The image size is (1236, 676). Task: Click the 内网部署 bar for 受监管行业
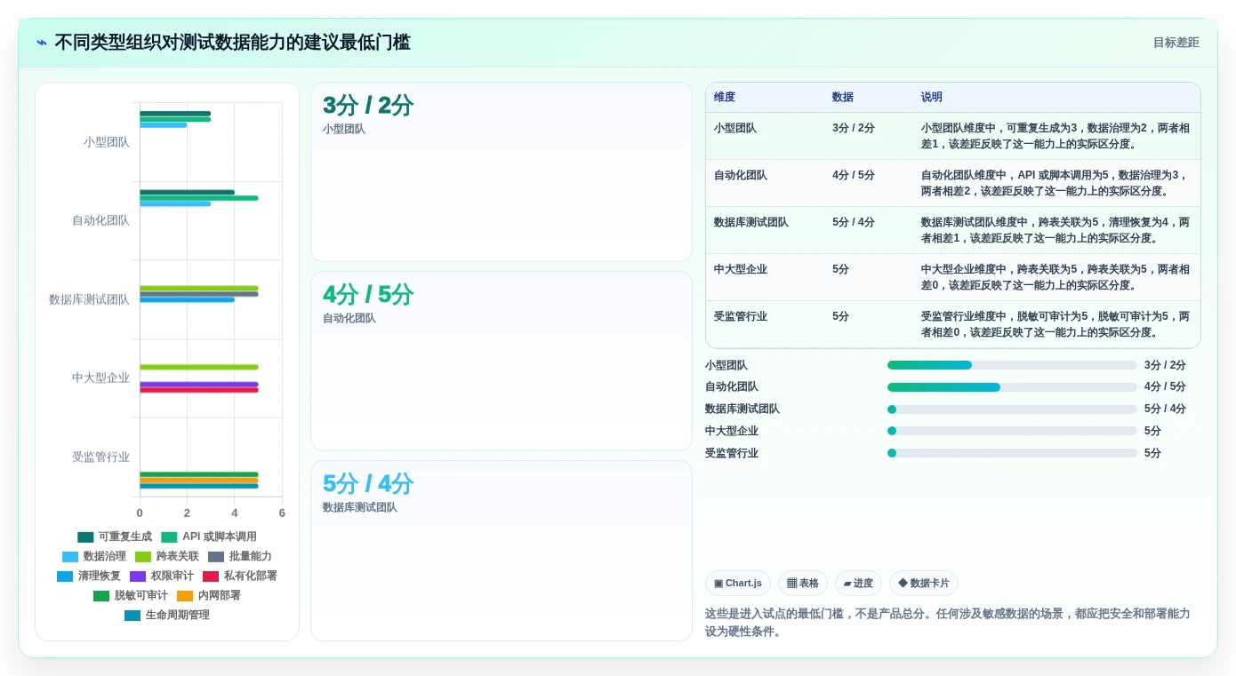point(199,481)
